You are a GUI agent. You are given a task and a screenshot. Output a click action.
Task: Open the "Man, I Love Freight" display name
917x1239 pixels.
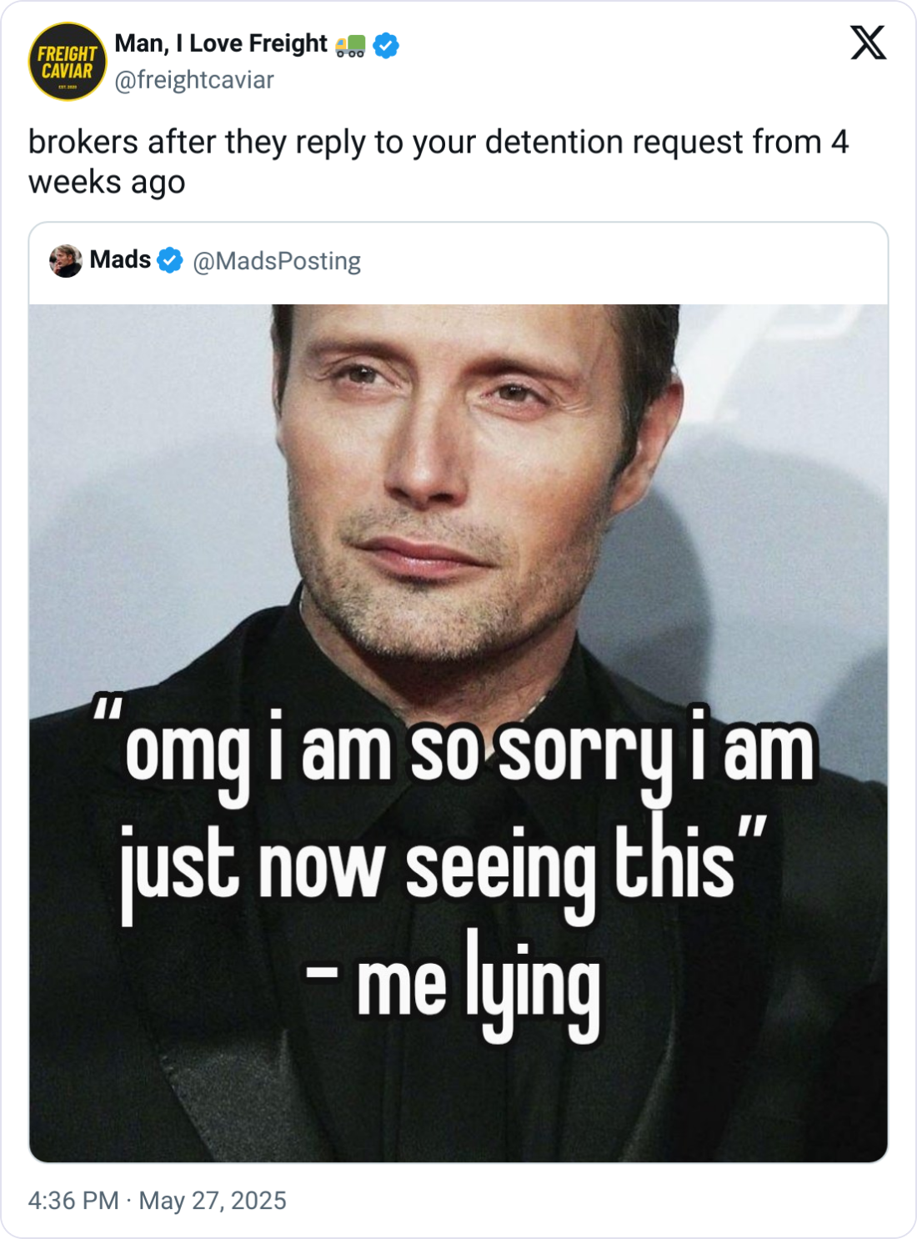(221, 43)
